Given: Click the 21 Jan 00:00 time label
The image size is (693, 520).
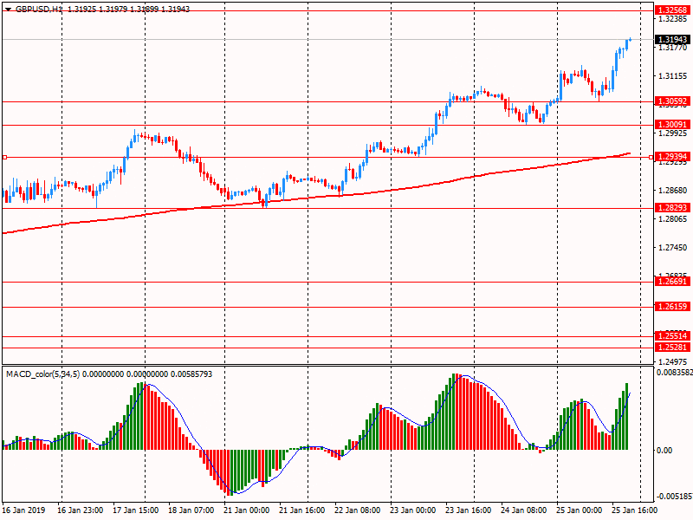Looking at the screenshot, I should click(x=247, y=510).
